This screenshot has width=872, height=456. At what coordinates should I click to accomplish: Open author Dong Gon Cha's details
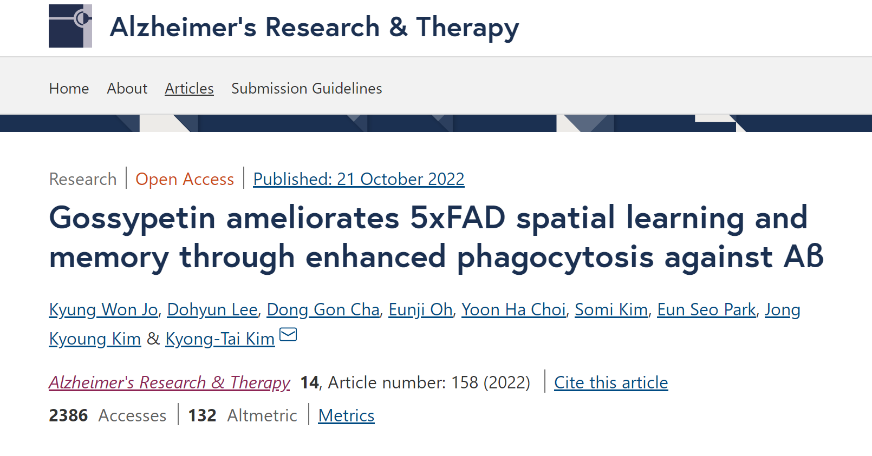click(x=323, y=309)
